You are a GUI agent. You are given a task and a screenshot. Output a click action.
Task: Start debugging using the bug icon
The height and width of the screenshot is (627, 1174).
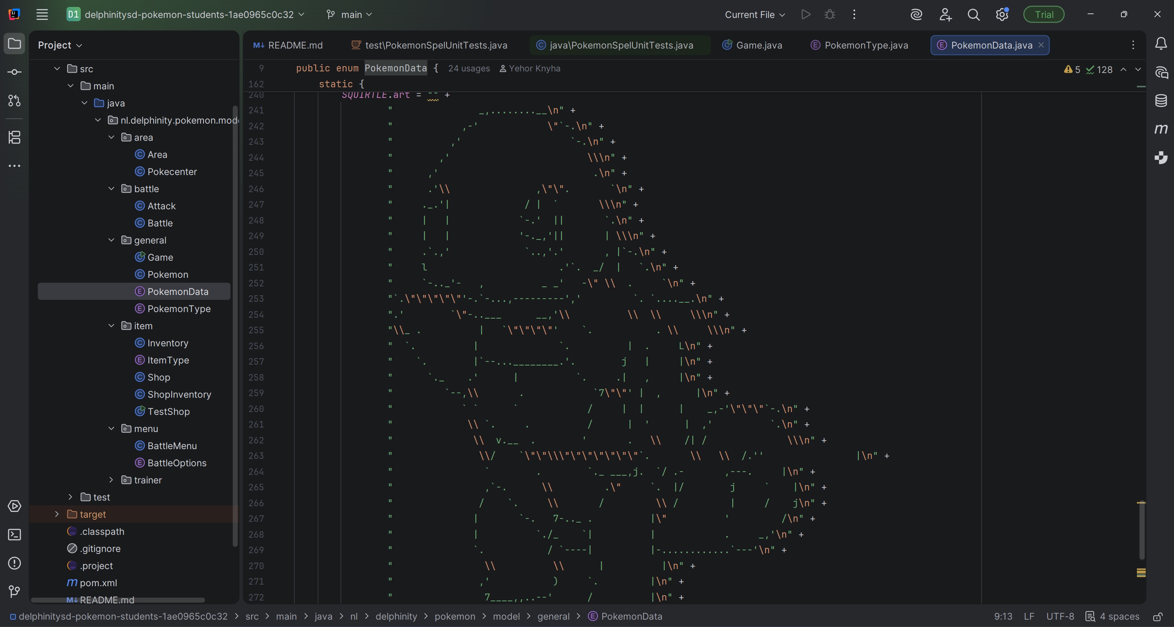(829, 14)
